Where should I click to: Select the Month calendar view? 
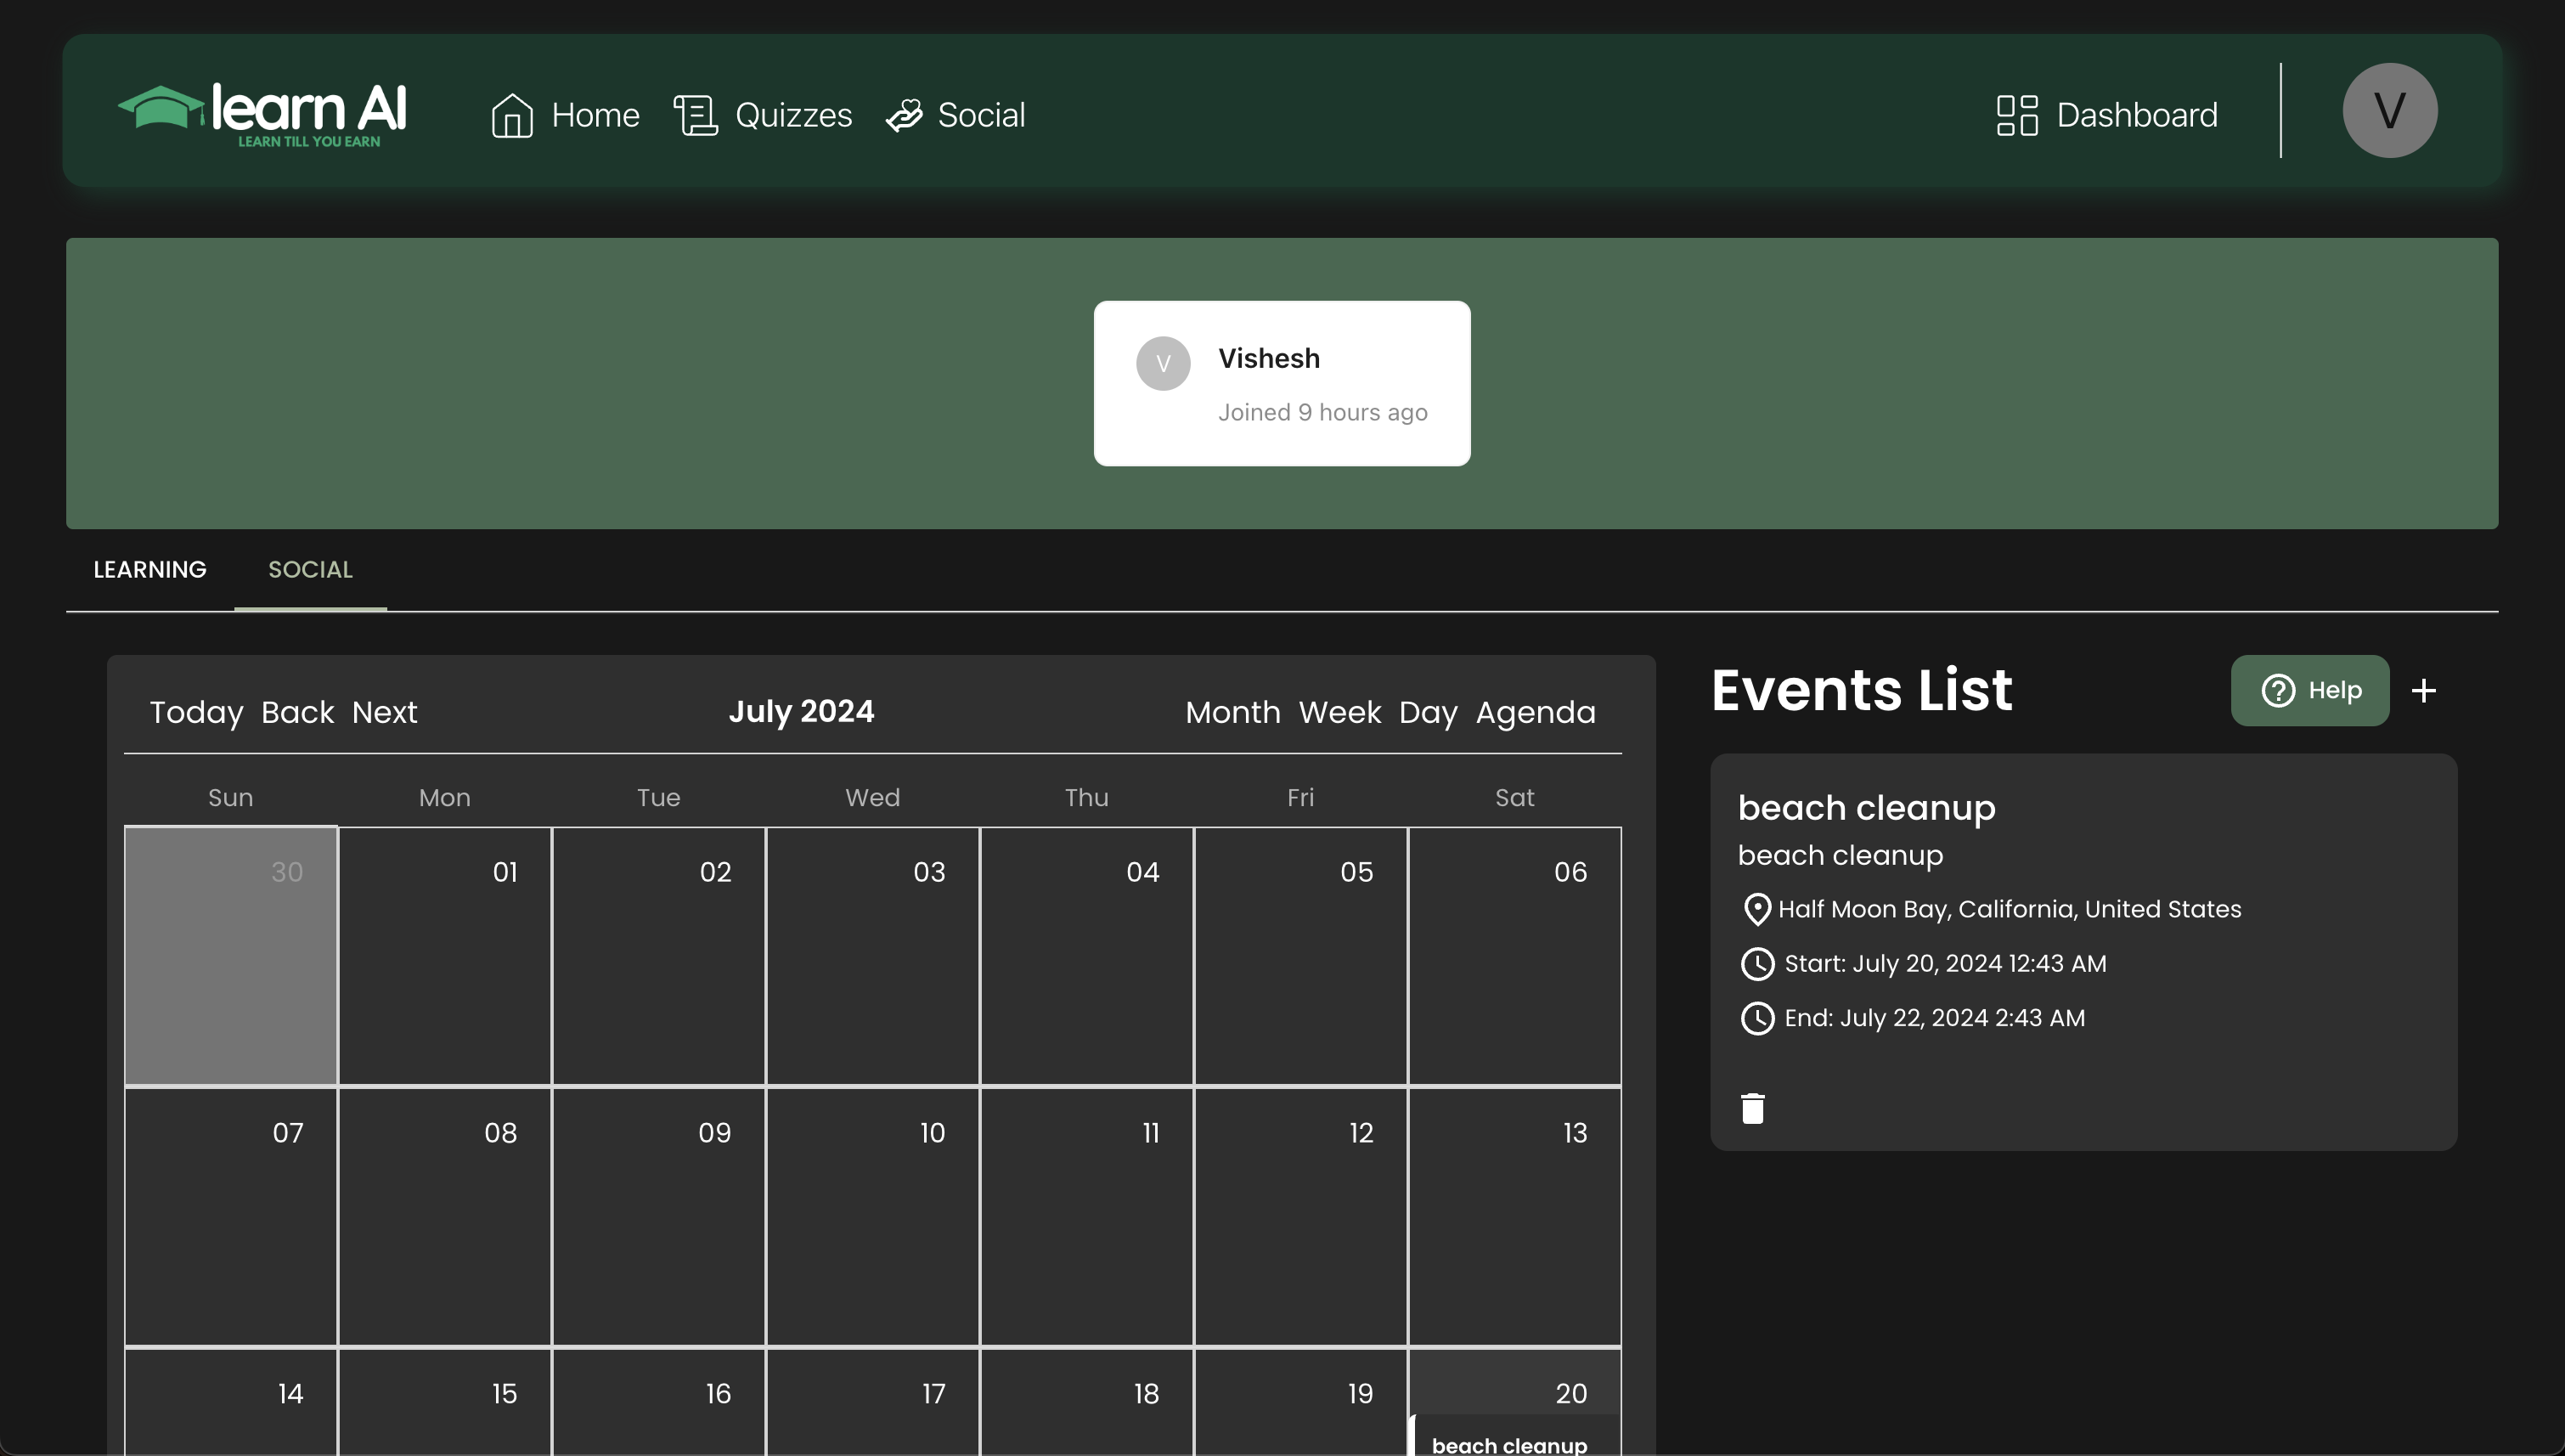1232,712
